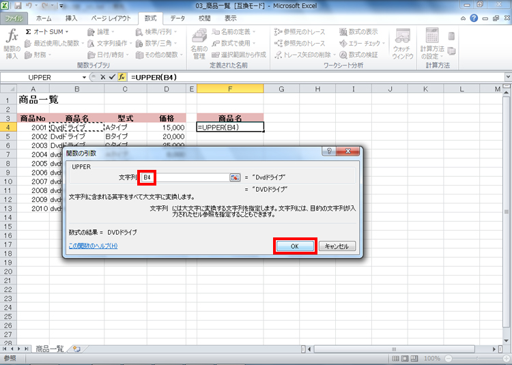Switch to the Insert (挿入) tab
Screen dimensions: 512x365
coord(71,18)
